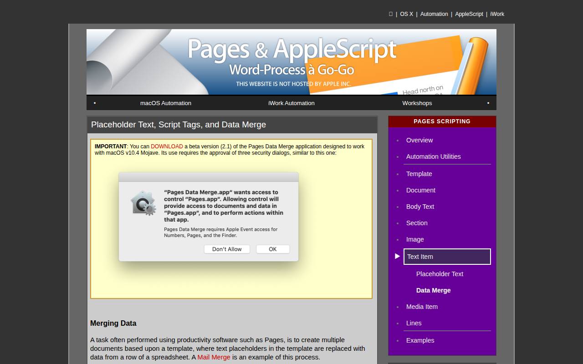Screen dimensions: 583x364
Task: Open the Data Merge sub-item
Action: pos(434,290)
